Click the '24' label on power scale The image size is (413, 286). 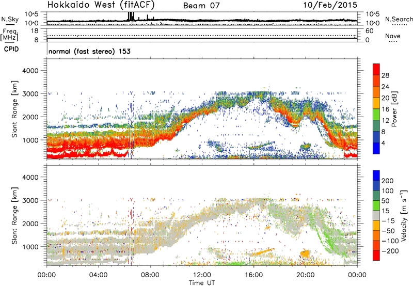[x=385, y=87]
